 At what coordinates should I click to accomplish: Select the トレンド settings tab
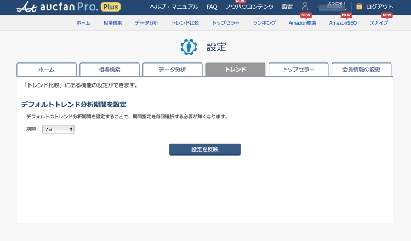[x=236, y=70]
